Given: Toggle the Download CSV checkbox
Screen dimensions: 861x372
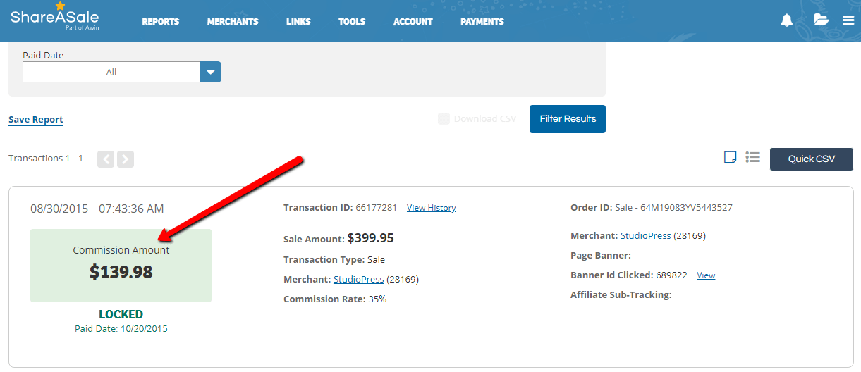Looking at the screenshot, I should (x=444, y=119).
